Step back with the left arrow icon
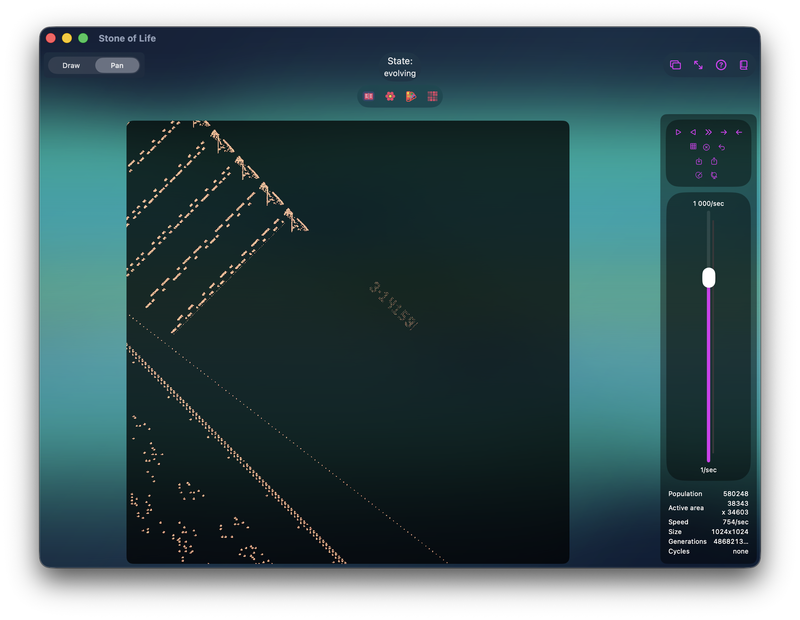Screen dimensions: 800x620 coord(739,132)
